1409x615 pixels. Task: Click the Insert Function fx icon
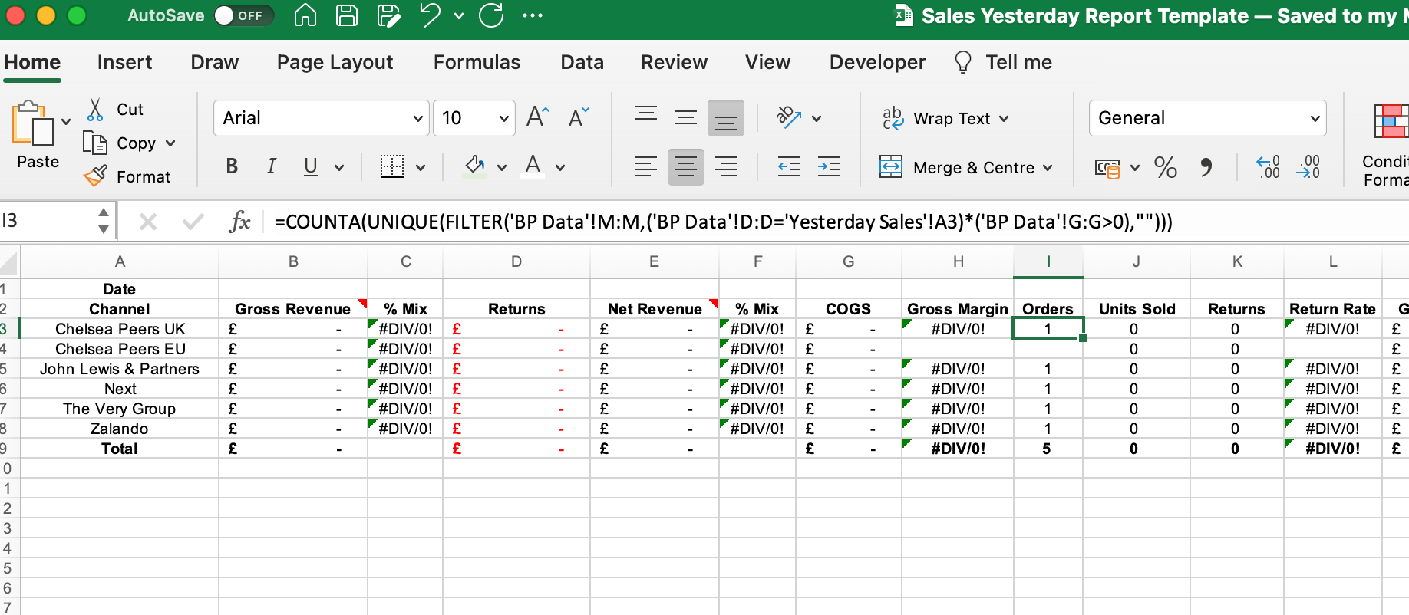pos(240,222)
